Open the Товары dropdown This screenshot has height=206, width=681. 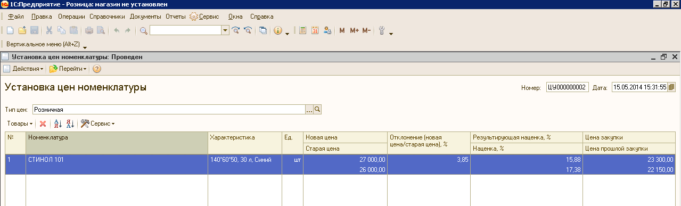pos(20,123)
